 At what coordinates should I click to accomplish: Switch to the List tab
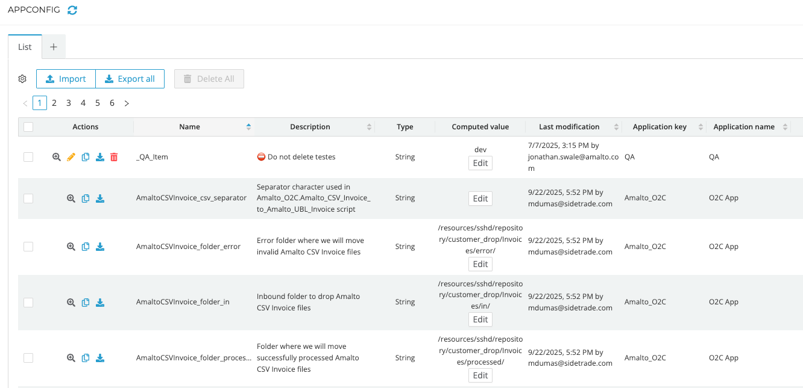click(25, 46)
